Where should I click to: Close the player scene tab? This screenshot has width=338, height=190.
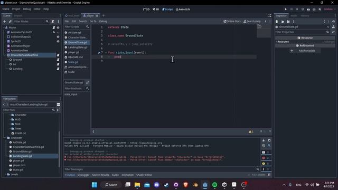point(97,15)
